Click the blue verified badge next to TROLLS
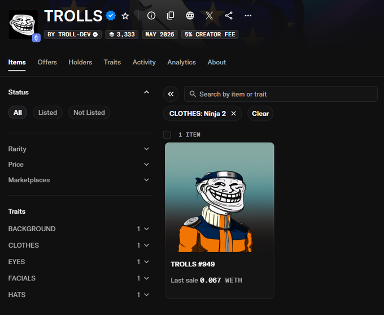Screen dimensions: 384x315 (x=111, y=16)
